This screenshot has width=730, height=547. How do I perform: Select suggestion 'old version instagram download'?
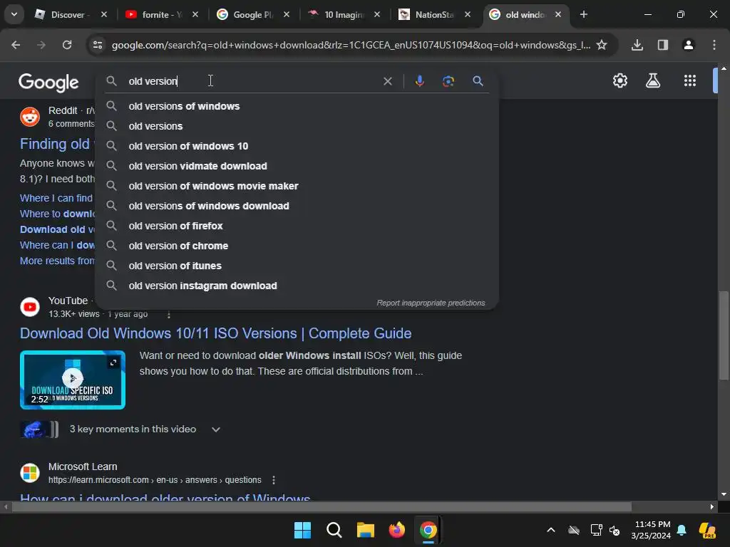(297, 286)
